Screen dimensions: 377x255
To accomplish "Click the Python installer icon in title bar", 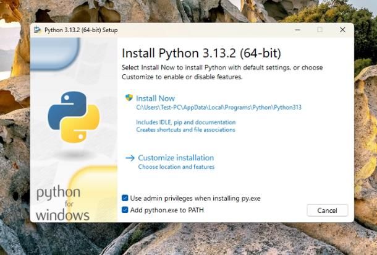I will click(x=37, y=30).
